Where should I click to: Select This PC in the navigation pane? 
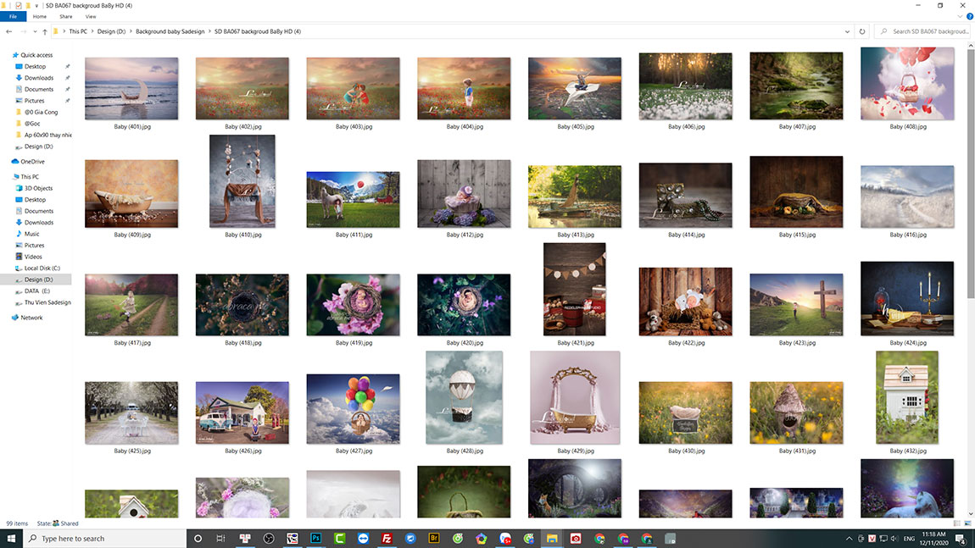click(x=29, y=176)
